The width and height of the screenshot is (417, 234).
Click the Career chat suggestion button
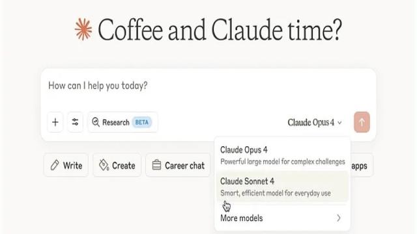click(178, 165)
